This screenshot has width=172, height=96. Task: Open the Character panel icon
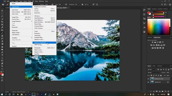point(144,27)
